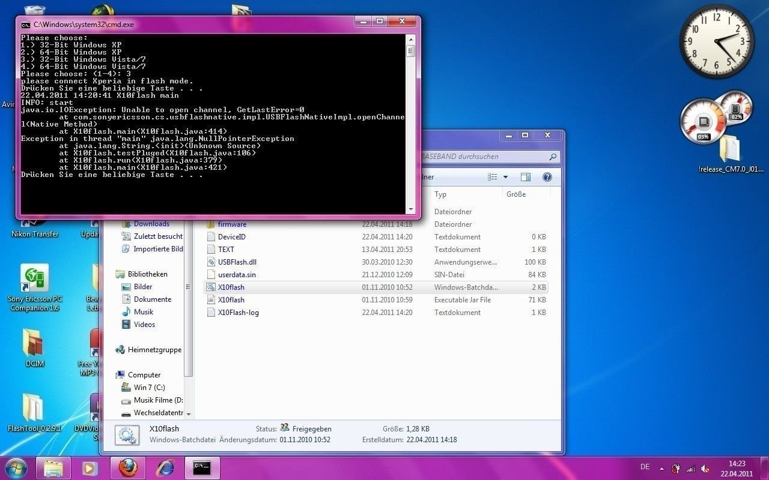Select the X10Flash-log text file icon
Screen dimensions: 769x480
(x=211, y=313)
